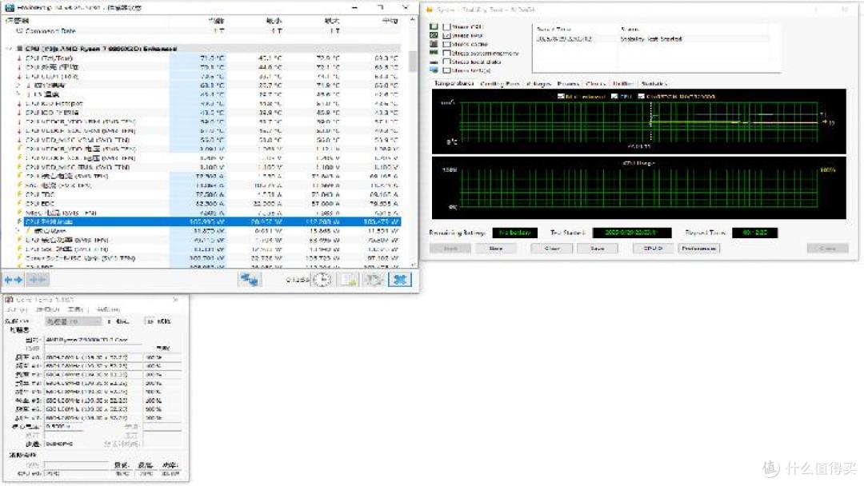Click the grayed shrink-layout arrows icon in HWiNFO

37,280
